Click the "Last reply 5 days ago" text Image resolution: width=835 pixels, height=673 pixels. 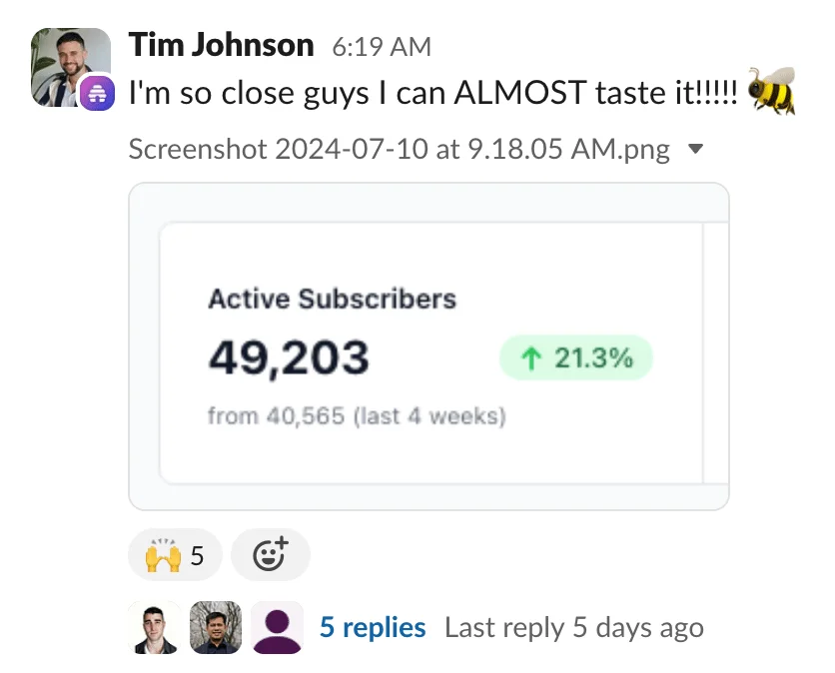point(573,628)
